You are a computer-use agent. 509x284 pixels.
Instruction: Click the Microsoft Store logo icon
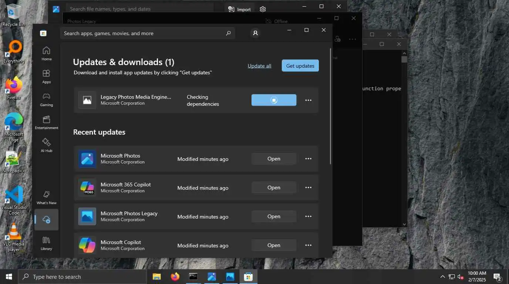[x=43, y=33]
